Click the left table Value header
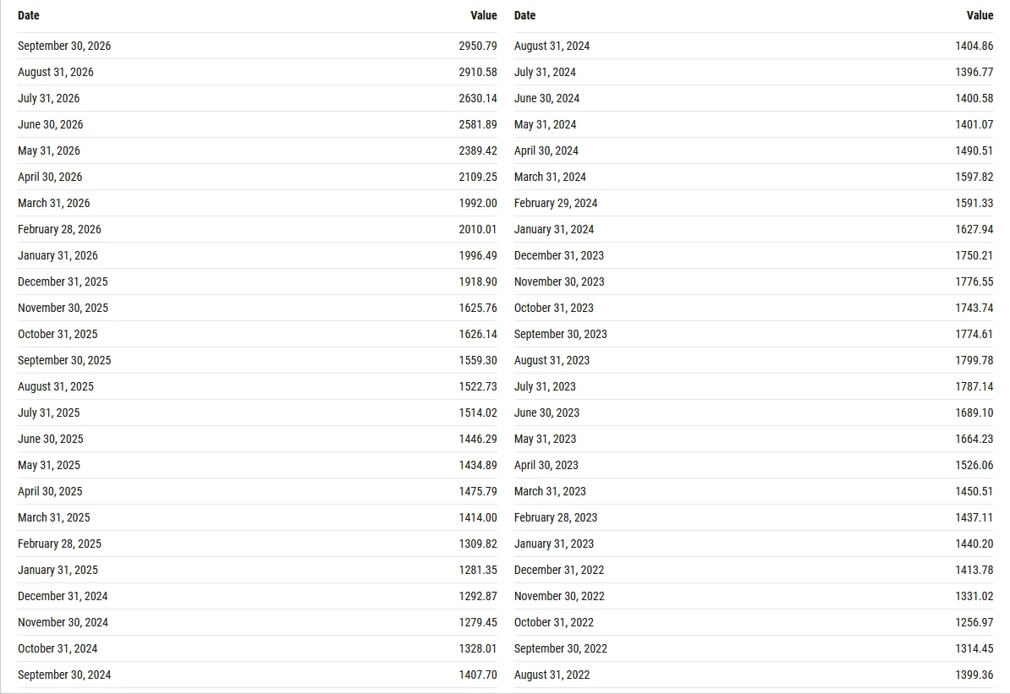 (x=484, y=15)
